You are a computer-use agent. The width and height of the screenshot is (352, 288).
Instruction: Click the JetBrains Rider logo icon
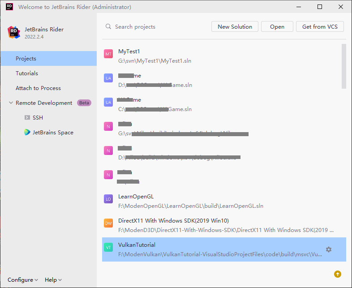[14, 32]
